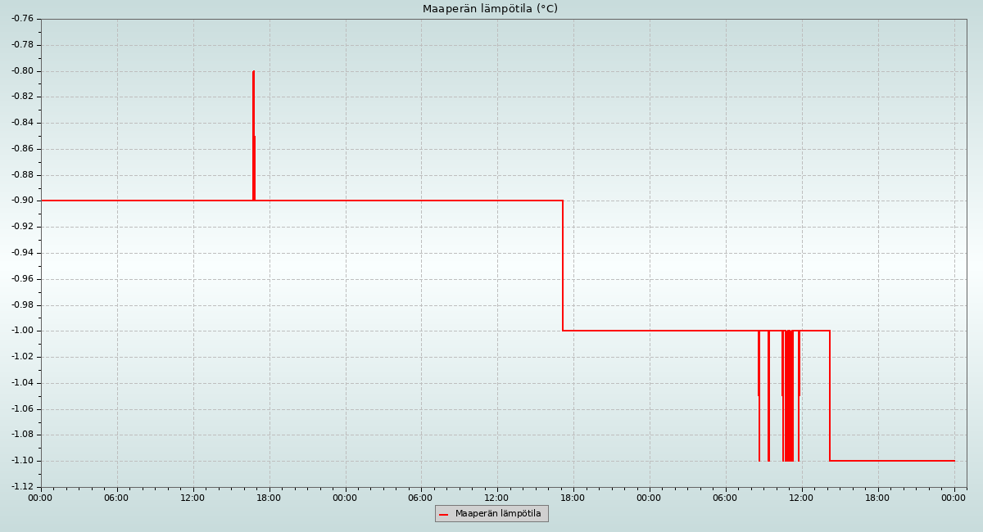The width and height of the screenshot is (983, 532).
Task: Select the "Maaperän lämpötila" legend label
Action: (x=498, y=514)
